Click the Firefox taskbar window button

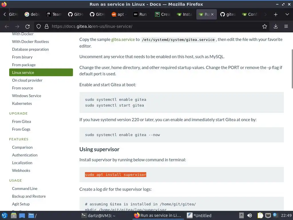point(158,215)
